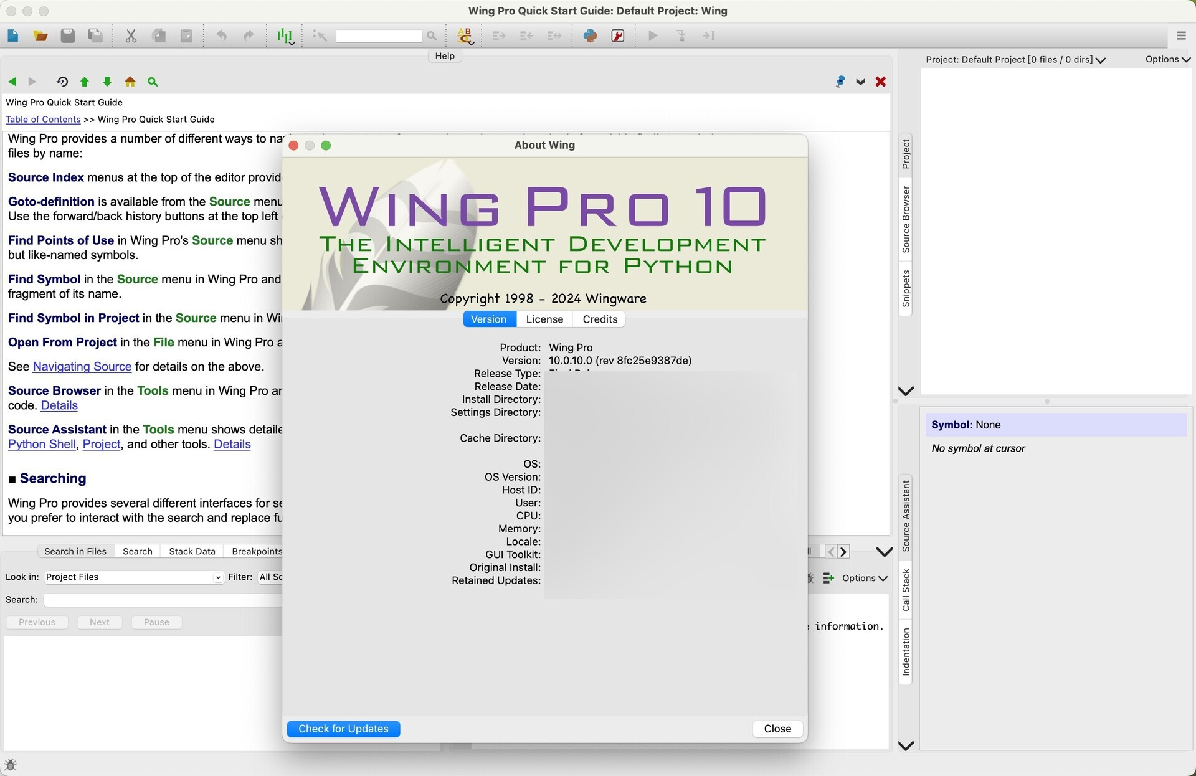Show next bottom panel tabs arrow
Screen dimensions: 1196x776
(x=843, y=552)
